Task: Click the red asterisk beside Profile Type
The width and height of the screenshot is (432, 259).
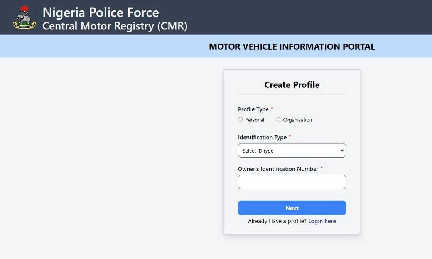Action: point(272,109)
